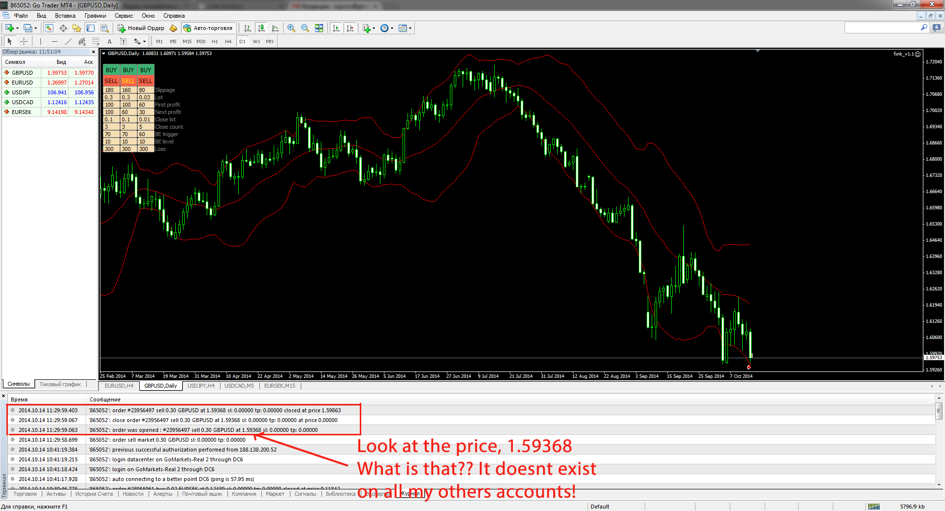Open dropdown arrow next to new chart

pos(17,28)
